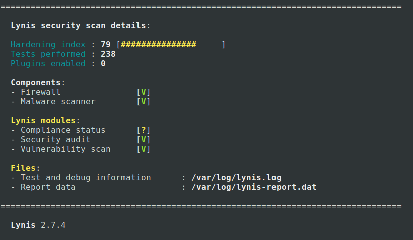The width and height of the screenshot is (413, 240).
Task: Click the Firewall [V] status indicator
Action: tap(144, 92)
